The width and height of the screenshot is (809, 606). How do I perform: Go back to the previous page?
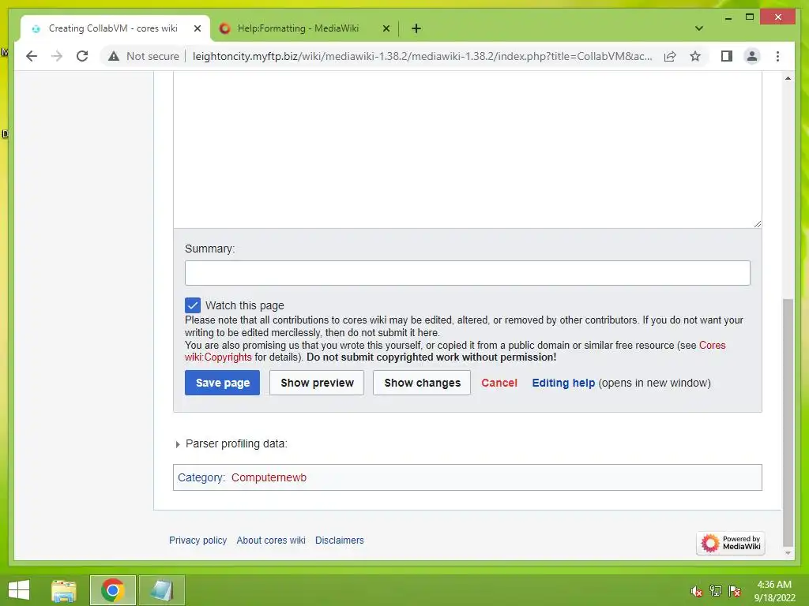(x=32, y=56)
